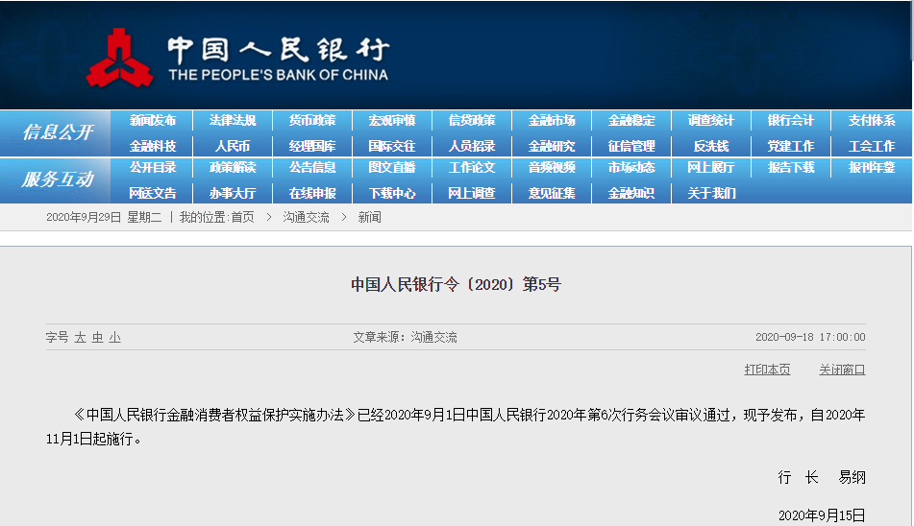Open the 人民币 navigation link

pos(233,146)
